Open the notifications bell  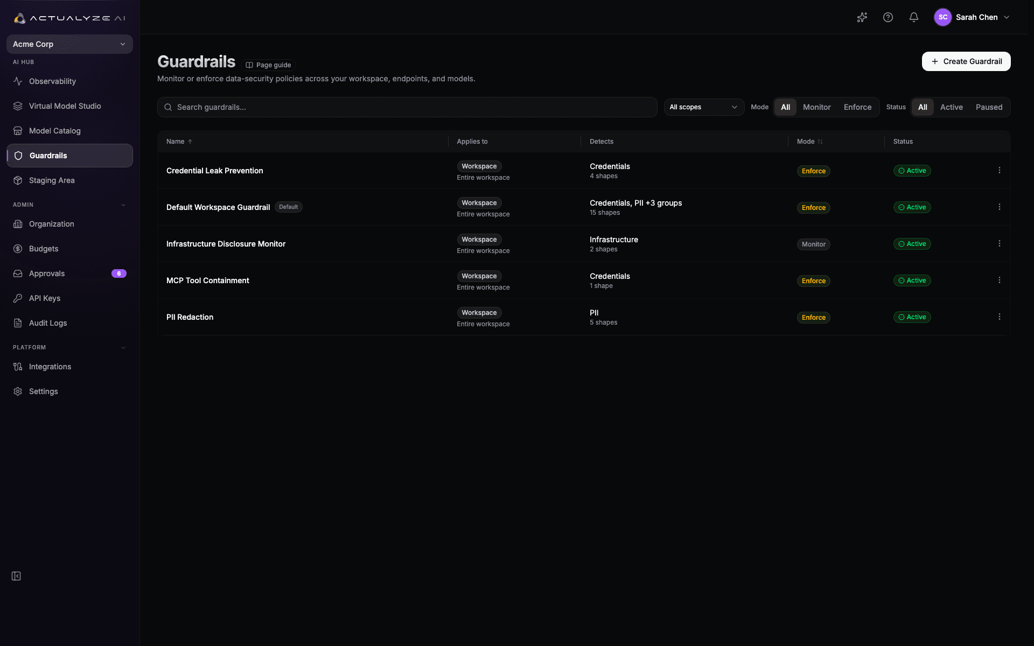914,17
